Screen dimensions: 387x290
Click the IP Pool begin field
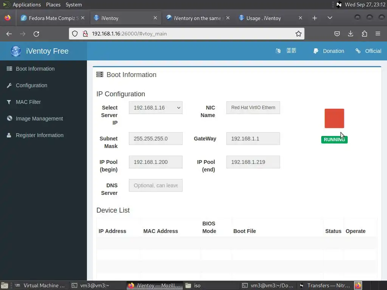coord(155,162)
